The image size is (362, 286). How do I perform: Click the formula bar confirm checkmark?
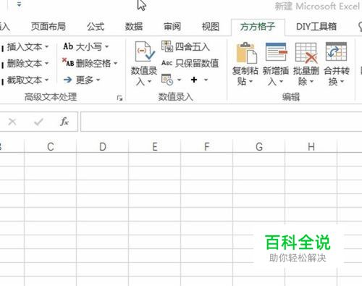(x=38, y=122)
